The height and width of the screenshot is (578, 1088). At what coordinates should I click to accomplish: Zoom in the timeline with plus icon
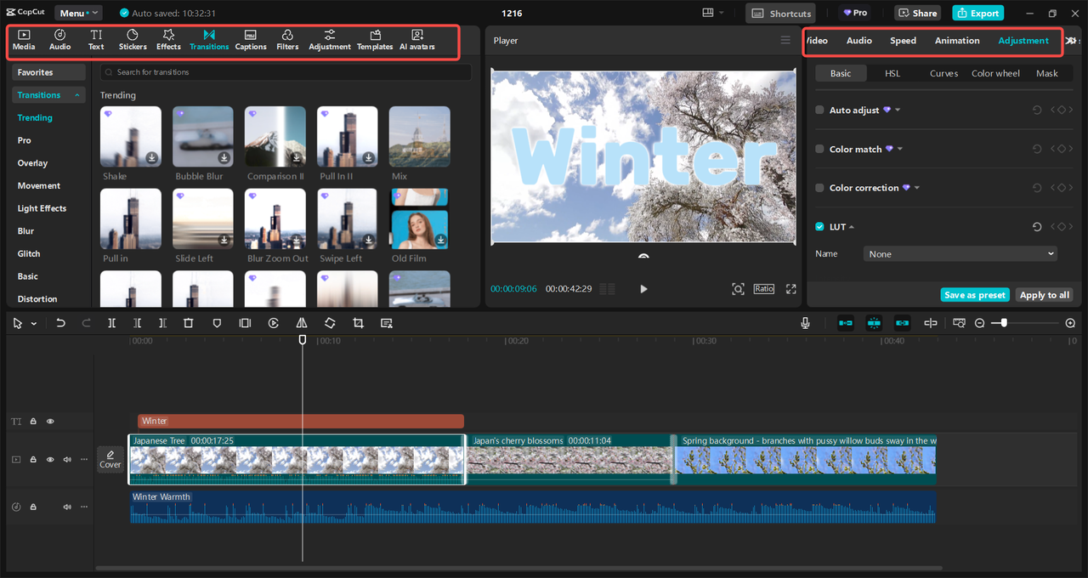pos(1070,323)
